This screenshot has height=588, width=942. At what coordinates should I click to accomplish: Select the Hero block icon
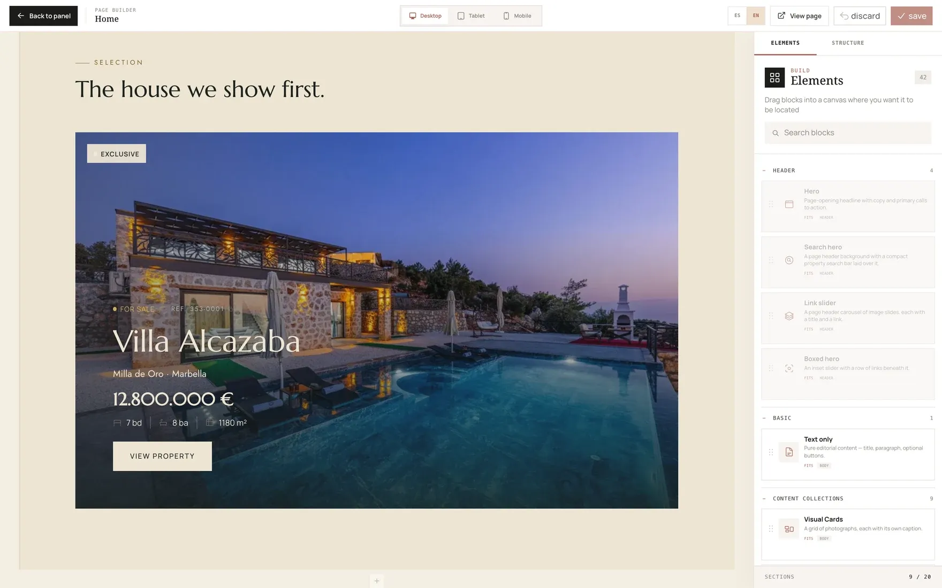pyautogui.click(x=789, y=204)
